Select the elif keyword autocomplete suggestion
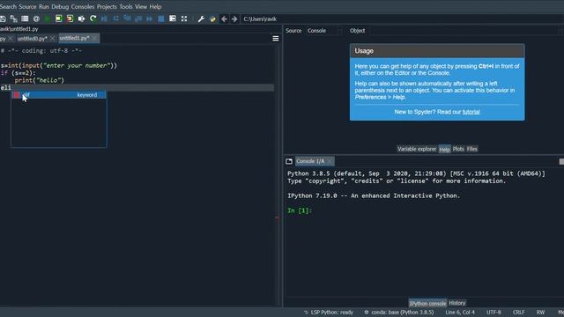The image size is (564, 317). click(x=59, y=95)
